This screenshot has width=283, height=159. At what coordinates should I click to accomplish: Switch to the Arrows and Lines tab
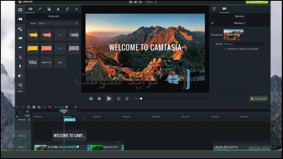pyautogui.click(x=39, y=9)
